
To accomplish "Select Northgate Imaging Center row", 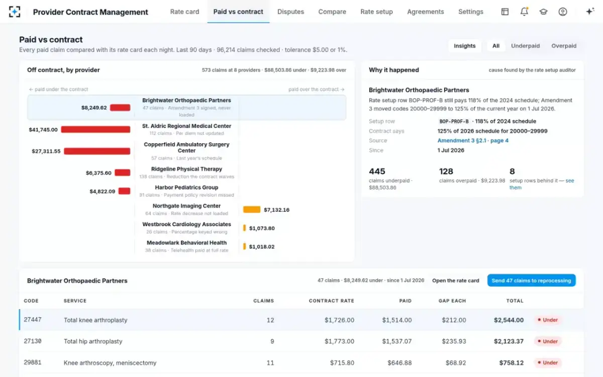I will click(x=186, y=210).
